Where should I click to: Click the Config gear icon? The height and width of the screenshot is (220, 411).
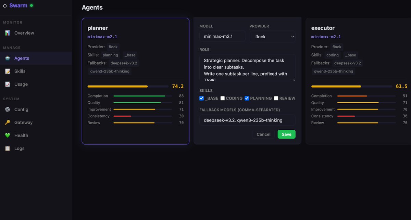pos(8,109)
